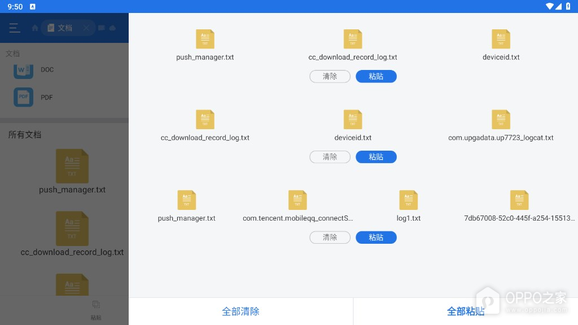Select com.tencent.mobileqq_connectS... file icon
Viewport: 578px width, 325px height.
coord(297,200)
